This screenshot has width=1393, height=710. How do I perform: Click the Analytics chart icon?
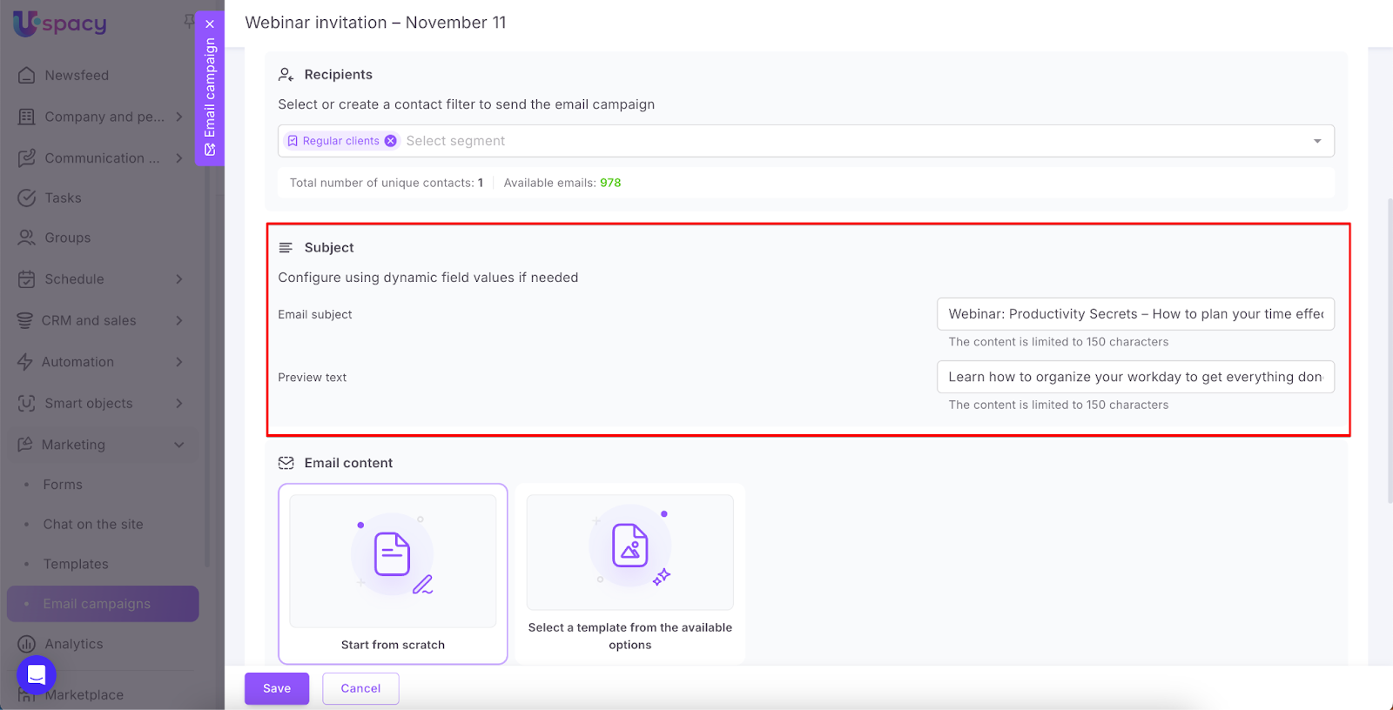click(27, 644)
